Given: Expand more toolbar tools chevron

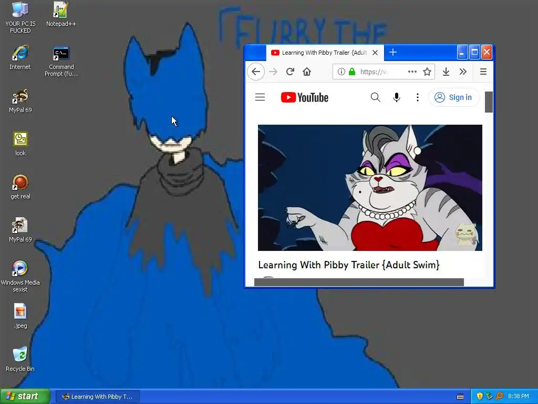Looking at the screenshot, I should [x=463, y=72].
